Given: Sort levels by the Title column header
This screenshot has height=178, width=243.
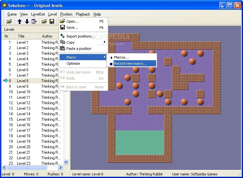Looking at the screenshot, I should (27, 36).
